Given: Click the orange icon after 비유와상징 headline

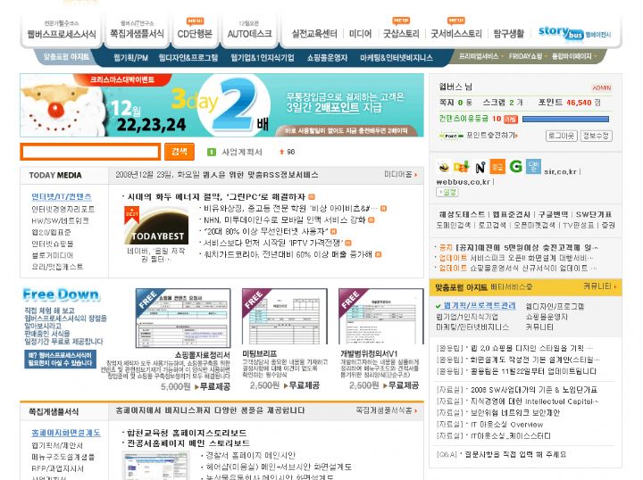Looking at the screenshot, I should click(x=383, y=209).
